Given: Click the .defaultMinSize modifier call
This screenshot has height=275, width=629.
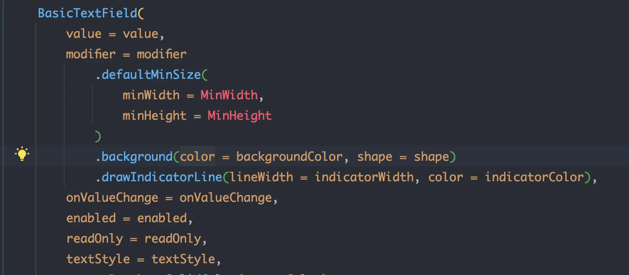Looking at the screenshot, I should coord(149,74).
